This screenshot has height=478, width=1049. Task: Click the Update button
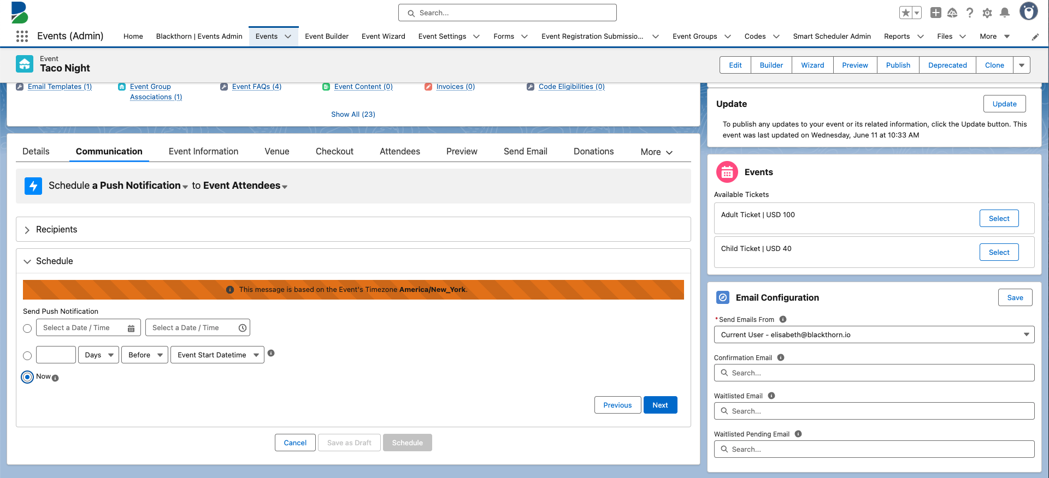pos(1004,104)
